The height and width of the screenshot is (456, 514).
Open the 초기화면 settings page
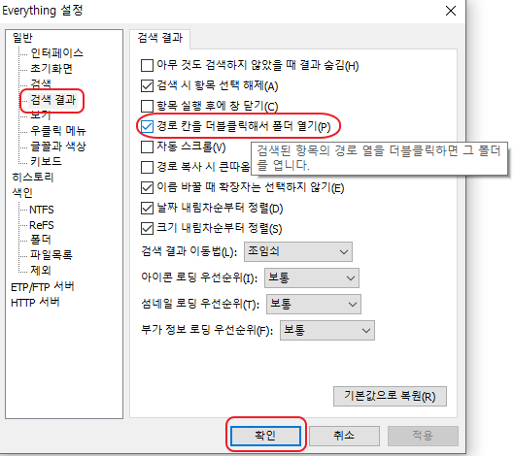[x=51, y=69]
